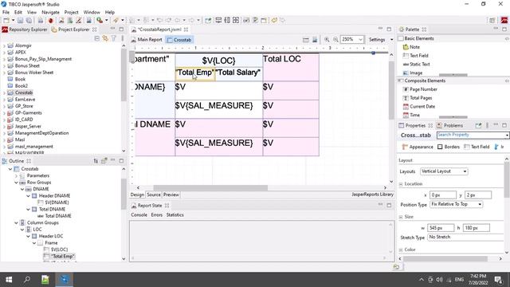
Task: Click the red bug debug icon
Action: (51, 21)
